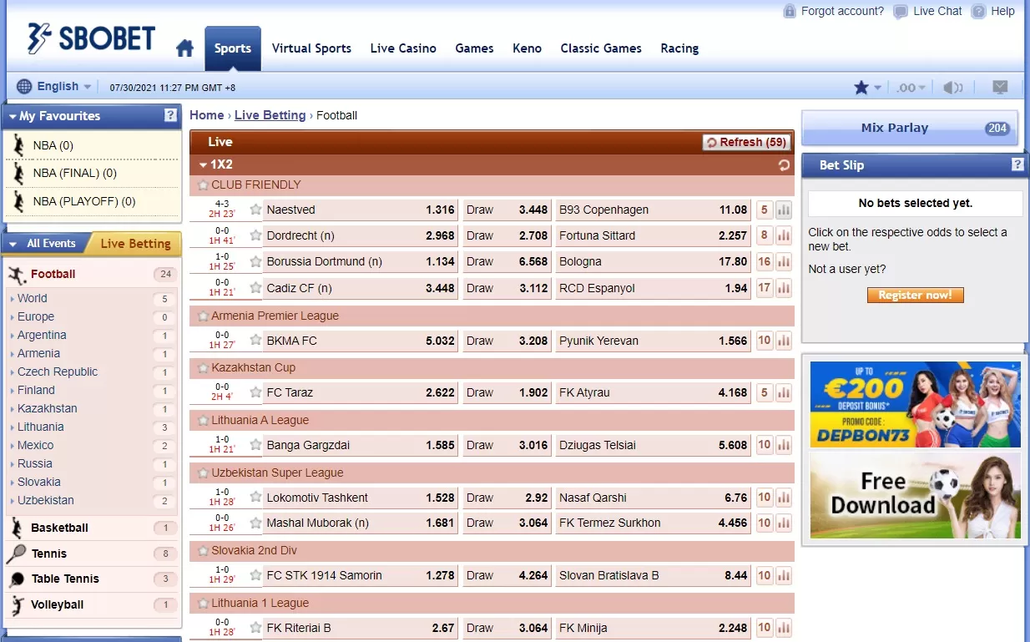Switch to the Virtual Sports tab
Image resolution: width=1030 pixels, height=642 pixels.
click(311, 48)
